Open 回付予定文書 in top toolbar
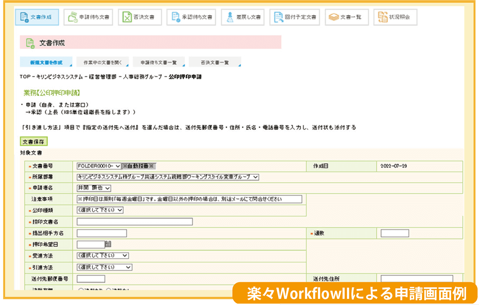479x305 pixels. [295, 17]
